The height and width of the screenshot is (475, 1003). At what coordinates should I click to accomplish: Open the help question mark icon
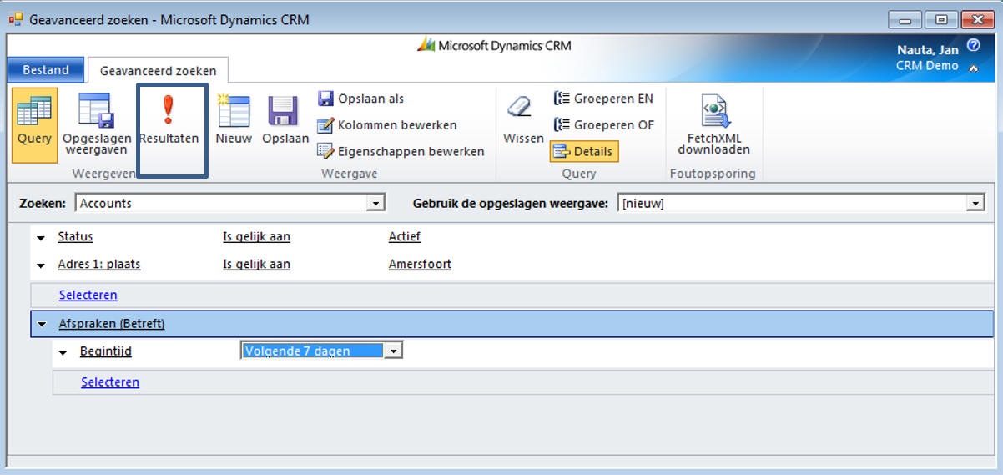(x=973, y=45)
